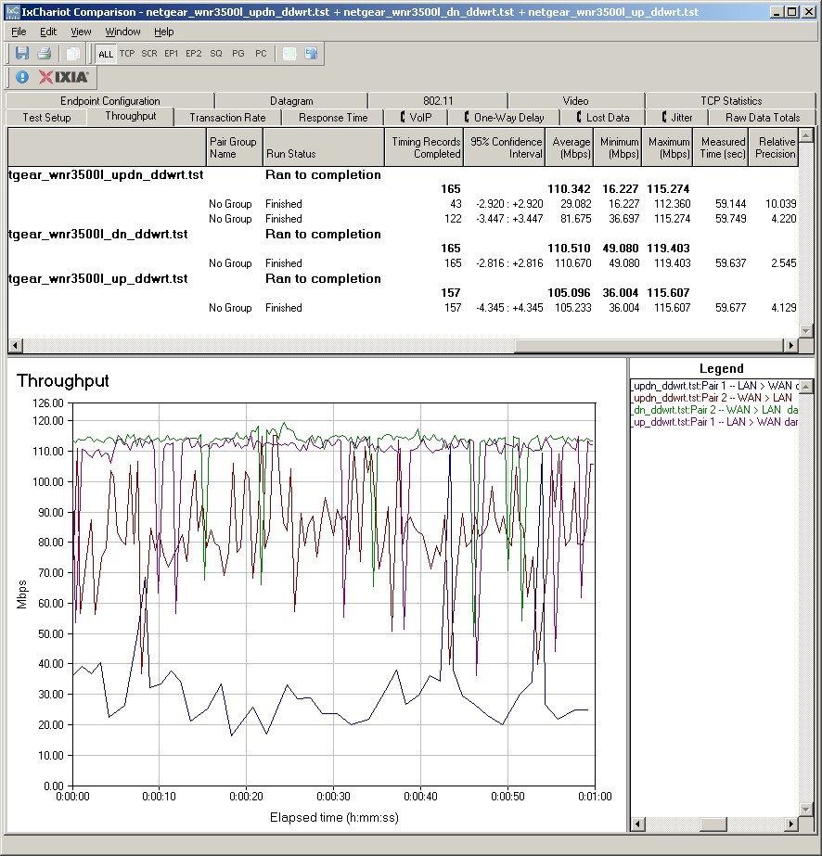822x856 pixels.
Task: Switch to the Test Setup tab
Action: [47, 118]
